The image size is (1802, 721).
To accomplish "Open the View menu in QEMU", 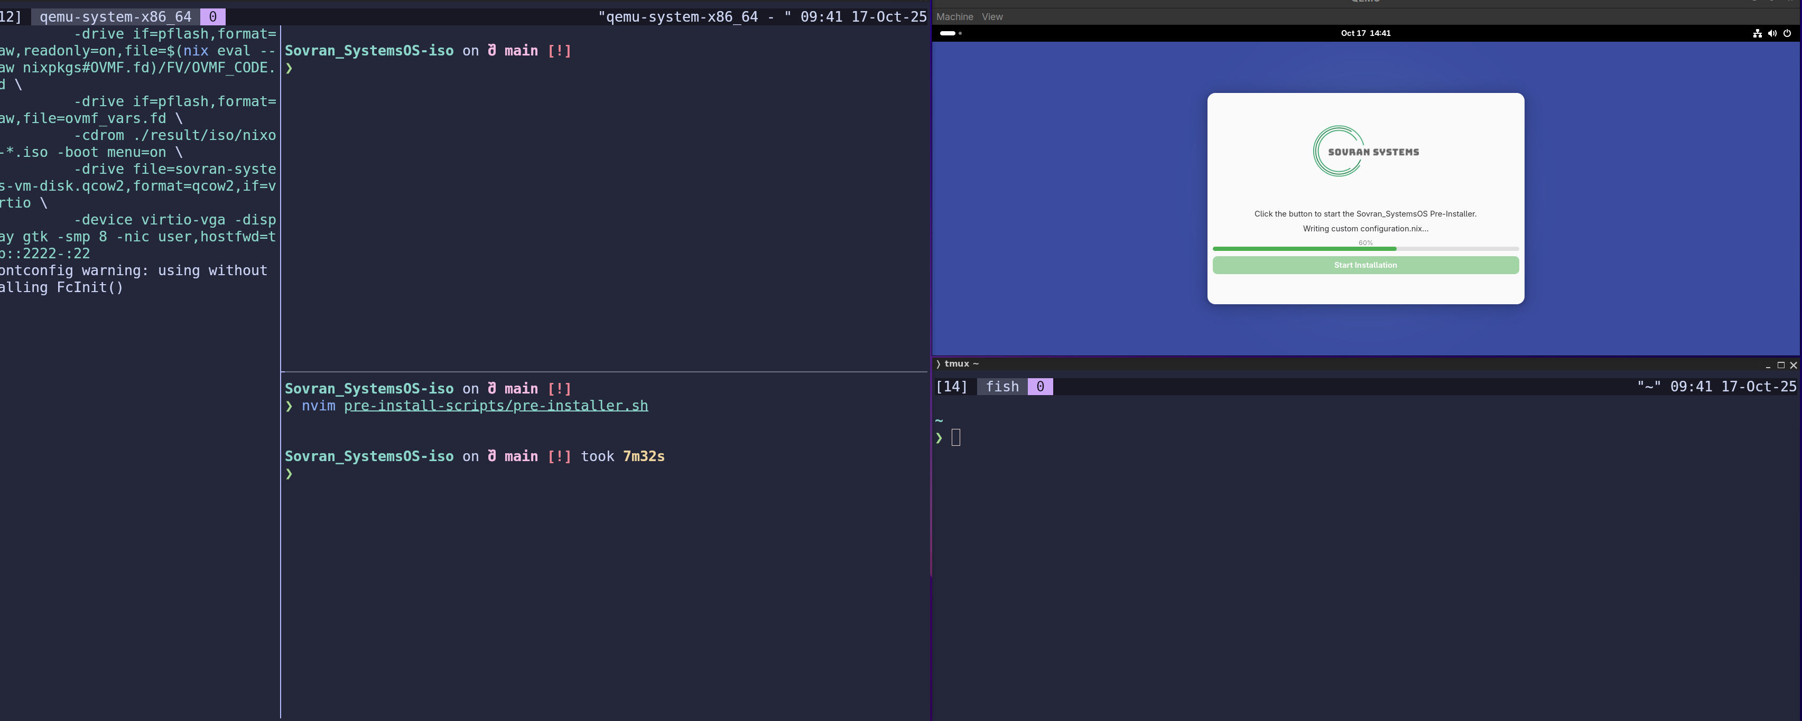I will click(x=991, y=17).
